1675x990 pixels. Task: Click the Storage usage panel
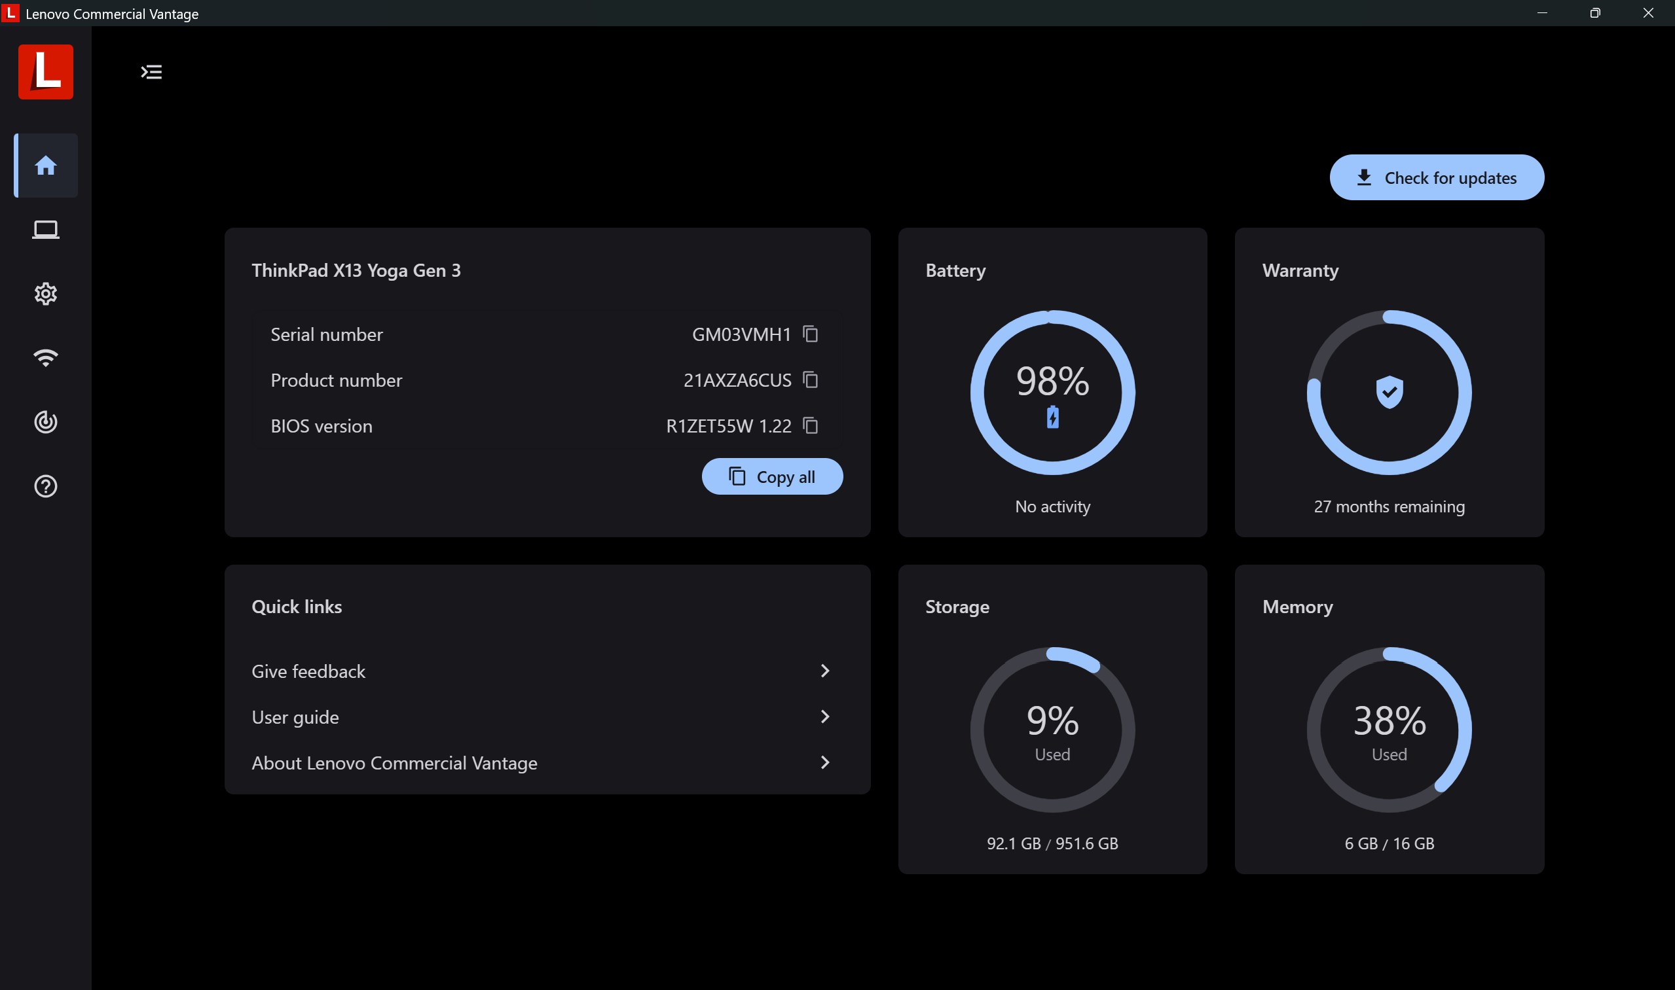pos(1052,730)
